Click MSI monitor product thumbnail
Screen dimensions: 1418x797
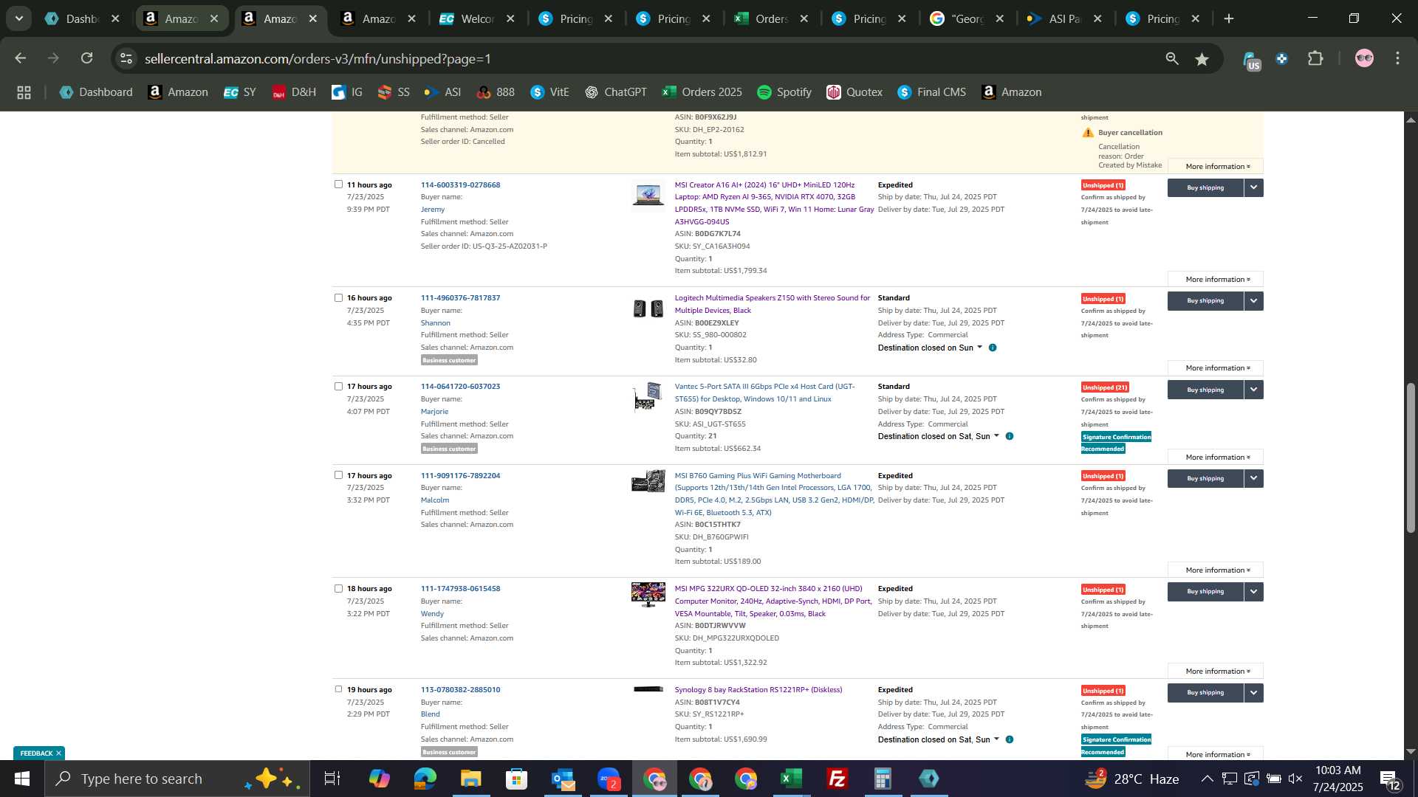(x=648, y=594)
